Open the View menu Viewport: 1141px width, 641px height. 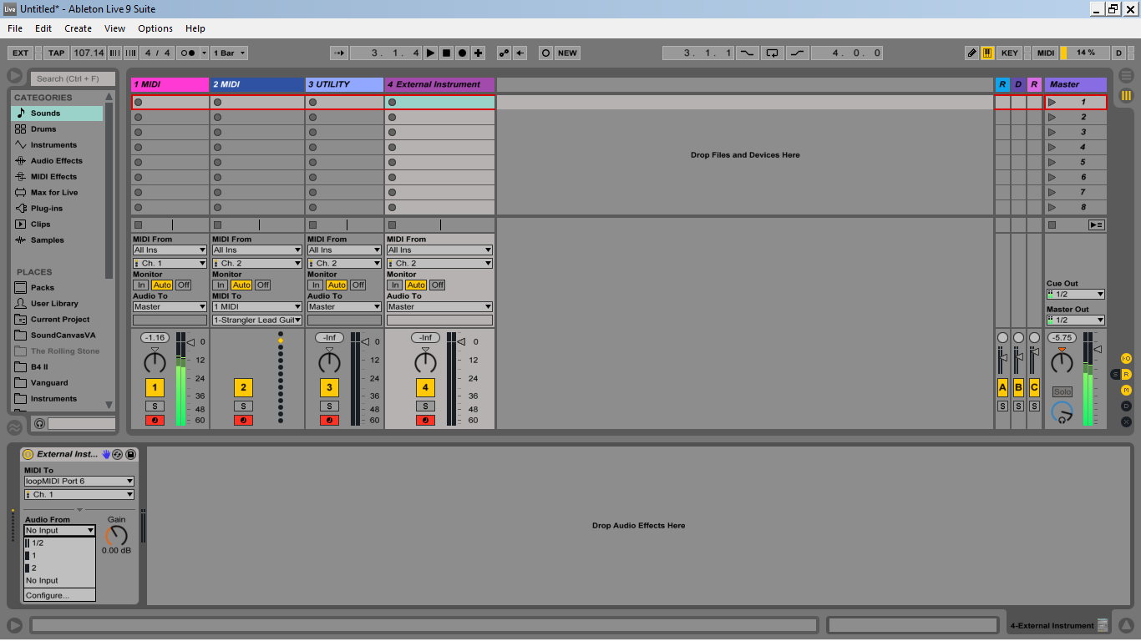(115, 28)
